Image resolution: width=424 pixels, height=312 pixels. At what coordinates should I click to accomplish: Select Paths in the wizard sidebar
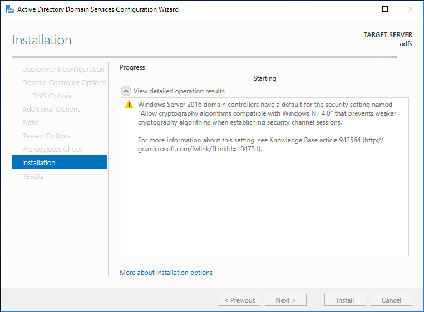point(31,123)
